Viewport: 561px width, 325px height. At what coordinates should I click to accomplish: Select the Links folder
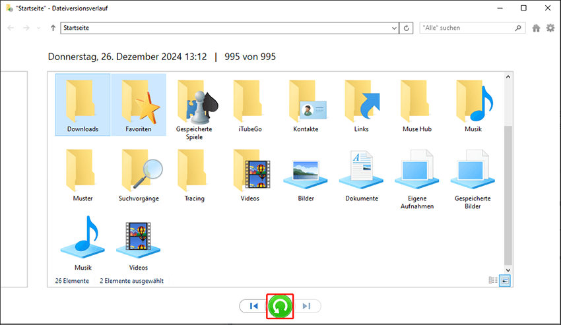[x=362, y=105]
